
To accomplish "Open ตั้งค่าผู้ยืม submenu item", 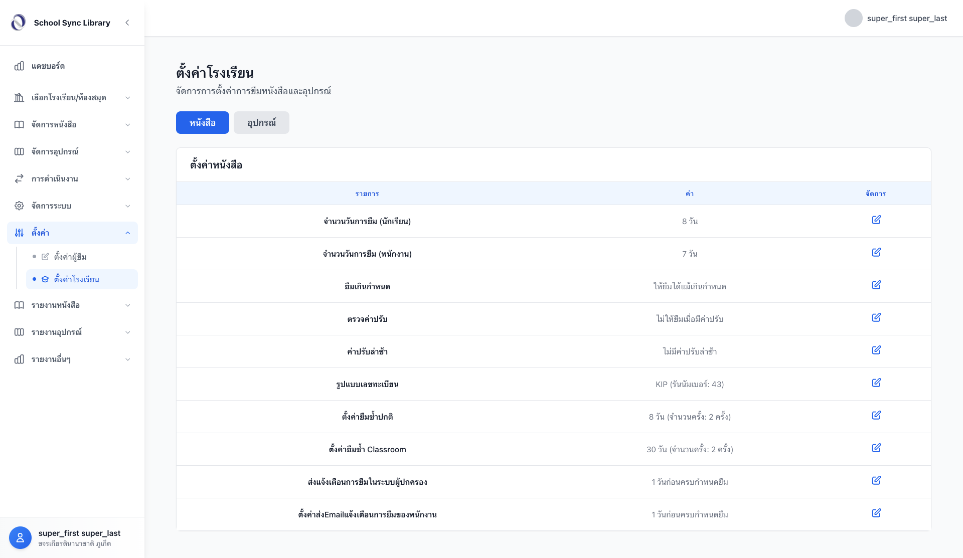I will pyautogui.click(x=70, y=257).
